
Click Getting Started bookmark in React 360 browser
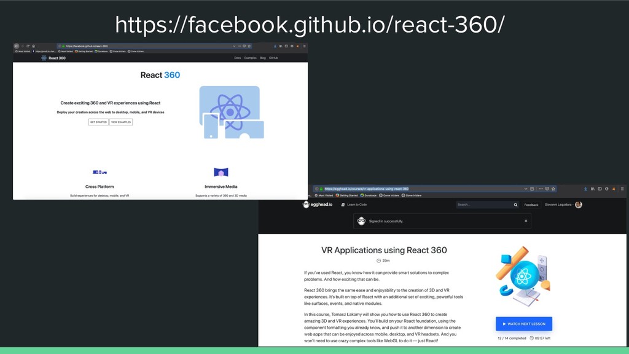point(84,52)
